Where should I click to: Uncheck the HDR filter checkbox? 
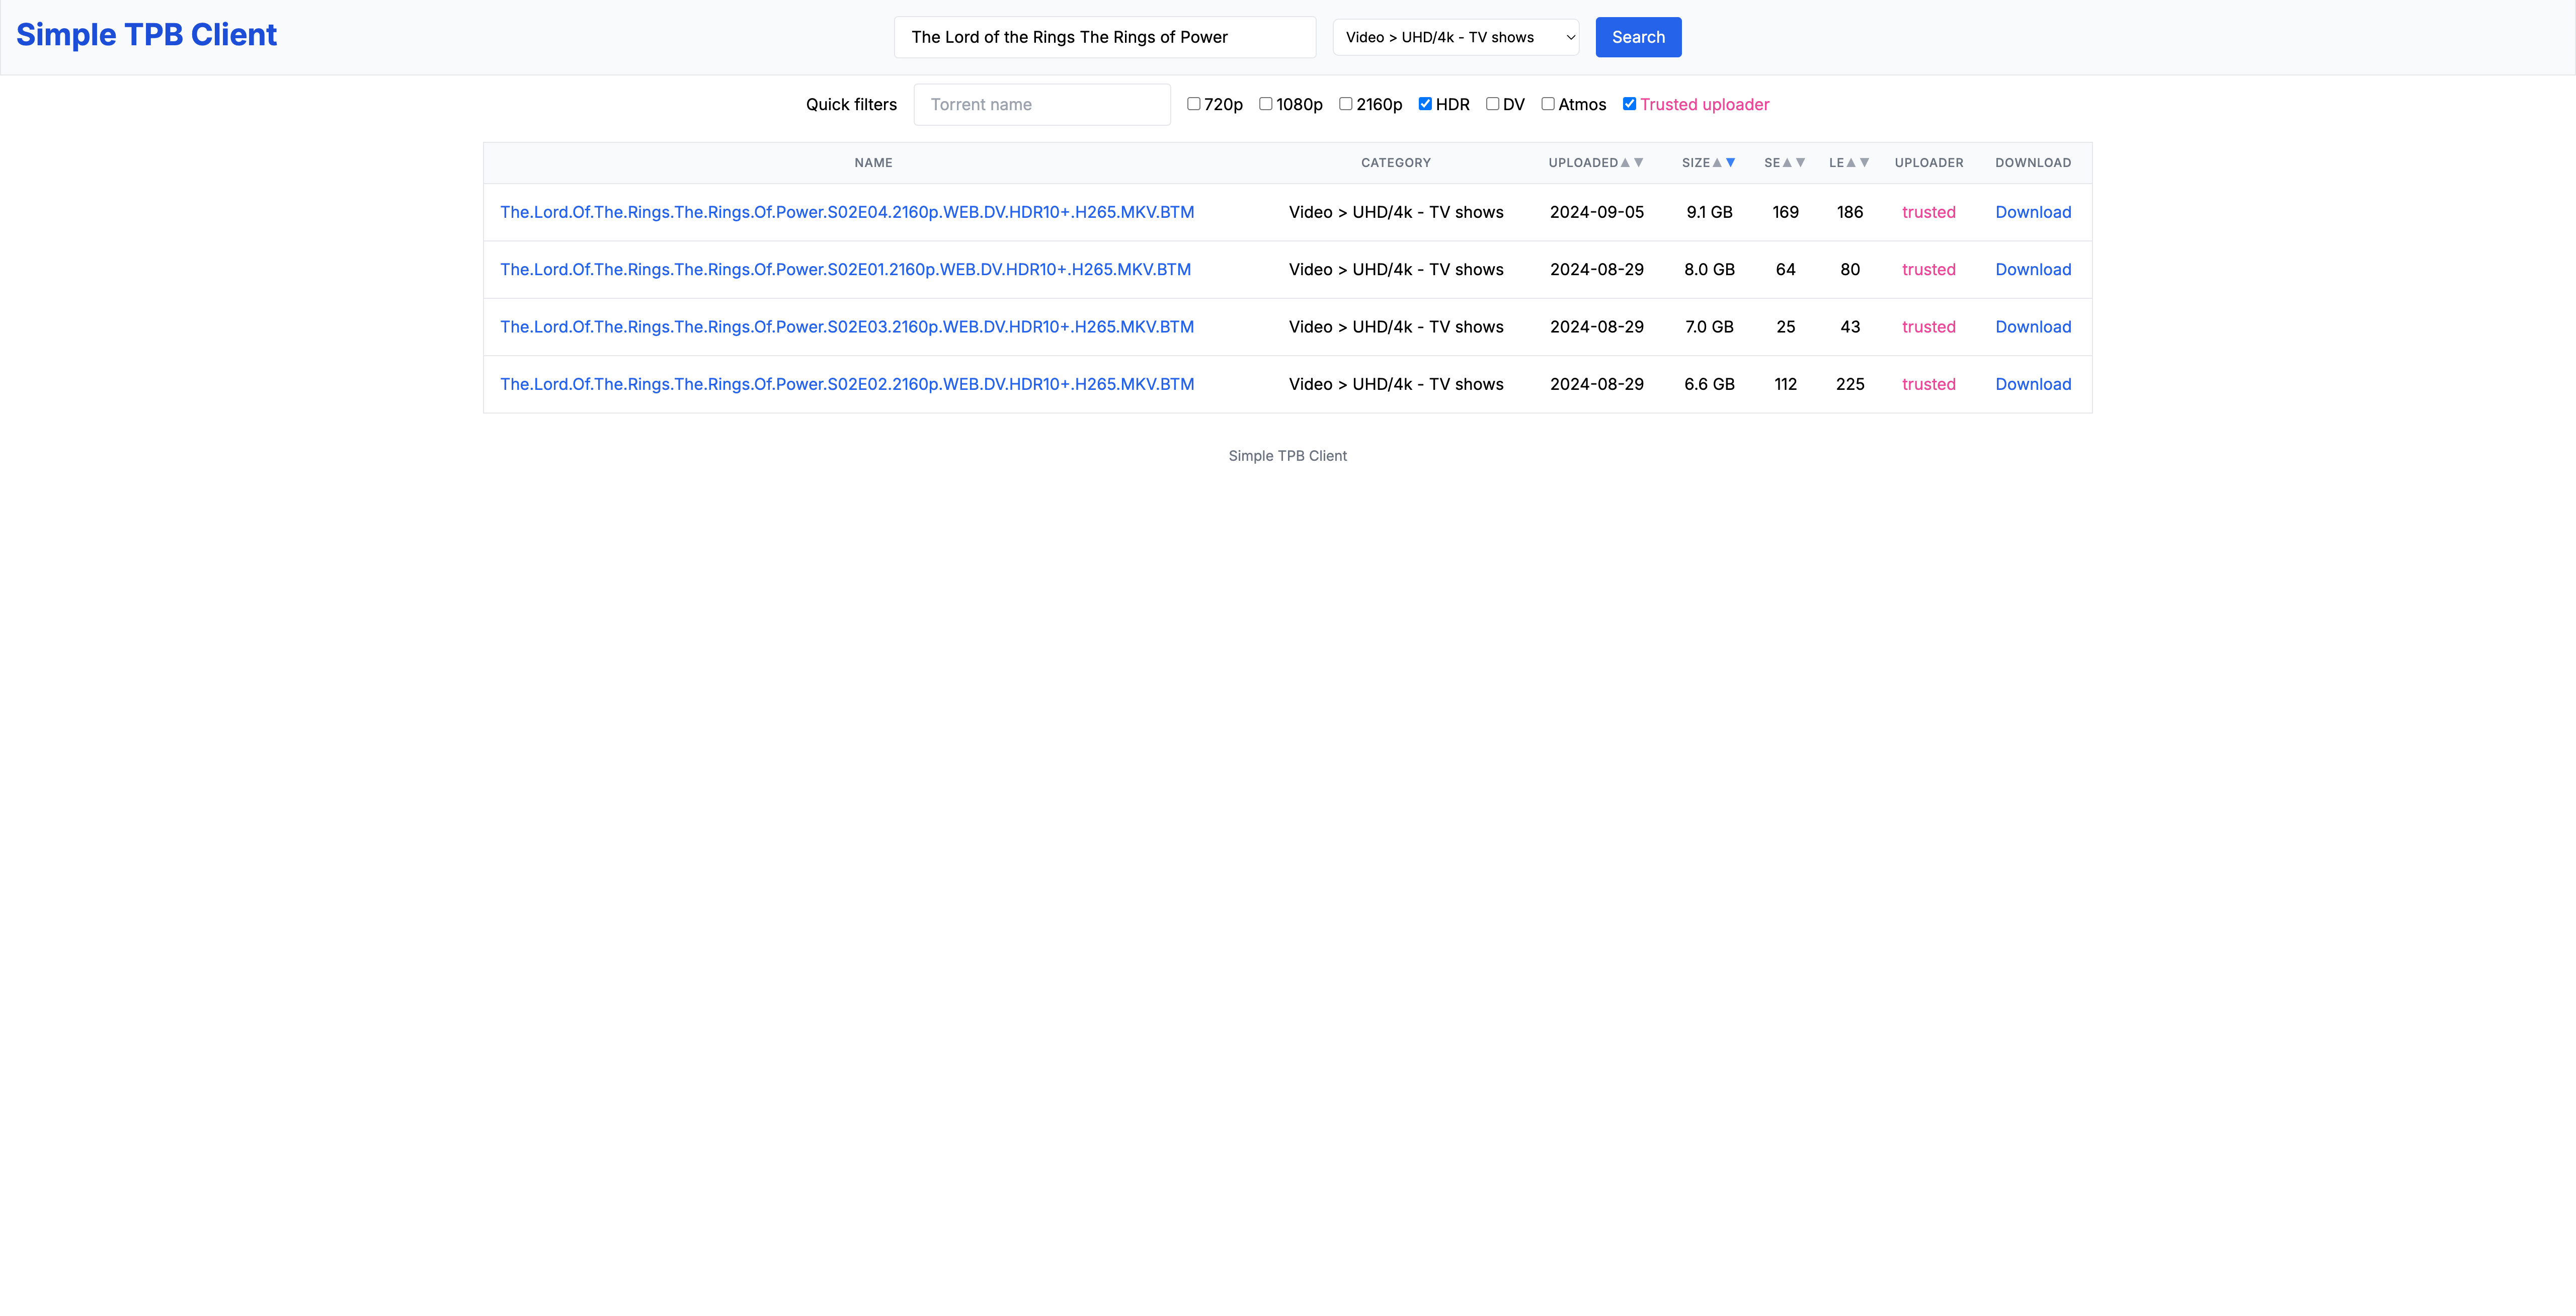(x=1425, y=104)
